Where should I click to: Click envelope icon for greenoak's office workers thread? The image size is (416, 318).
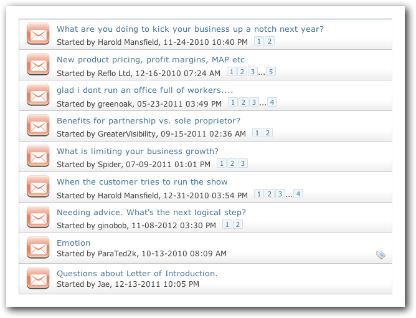coord(38,95)
